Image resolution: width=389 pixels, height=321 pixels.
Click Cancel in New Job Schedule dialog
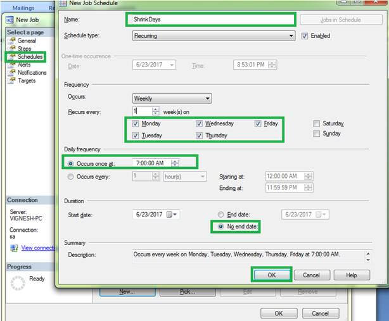point(312,275)
